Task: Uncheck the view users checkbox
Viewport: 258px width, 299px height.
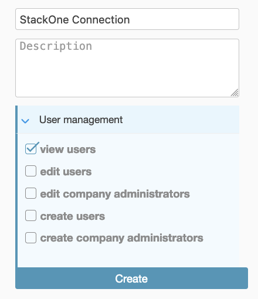Action: [x=30, y=149]
